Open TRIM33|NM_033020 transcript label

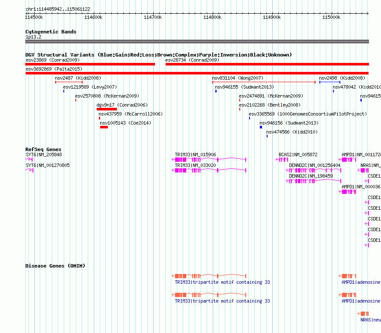[x=195, y=165]
